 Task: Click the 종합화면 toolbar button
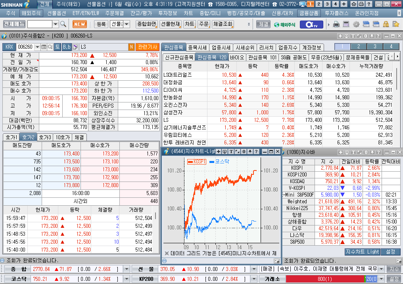146,25
